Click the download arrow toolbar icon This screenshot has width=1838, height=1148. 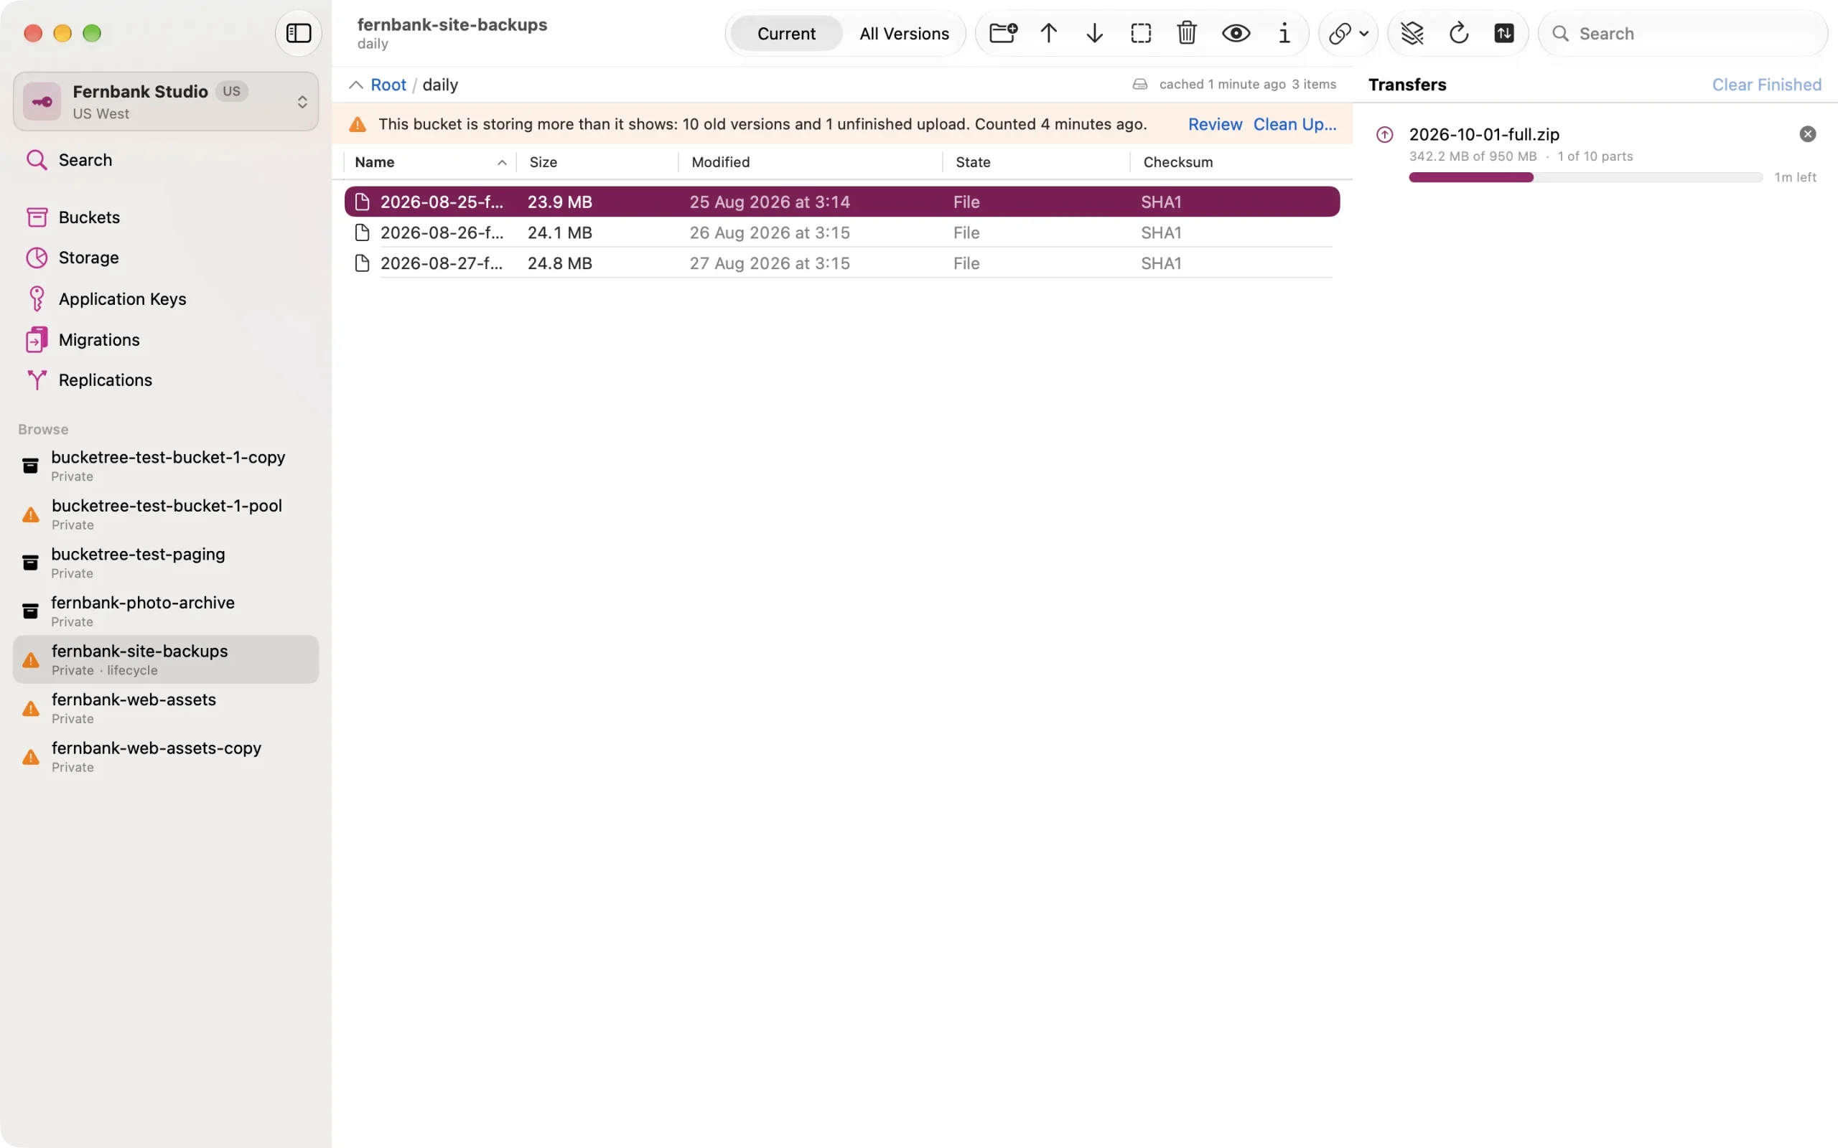(x=1094, y=34)
